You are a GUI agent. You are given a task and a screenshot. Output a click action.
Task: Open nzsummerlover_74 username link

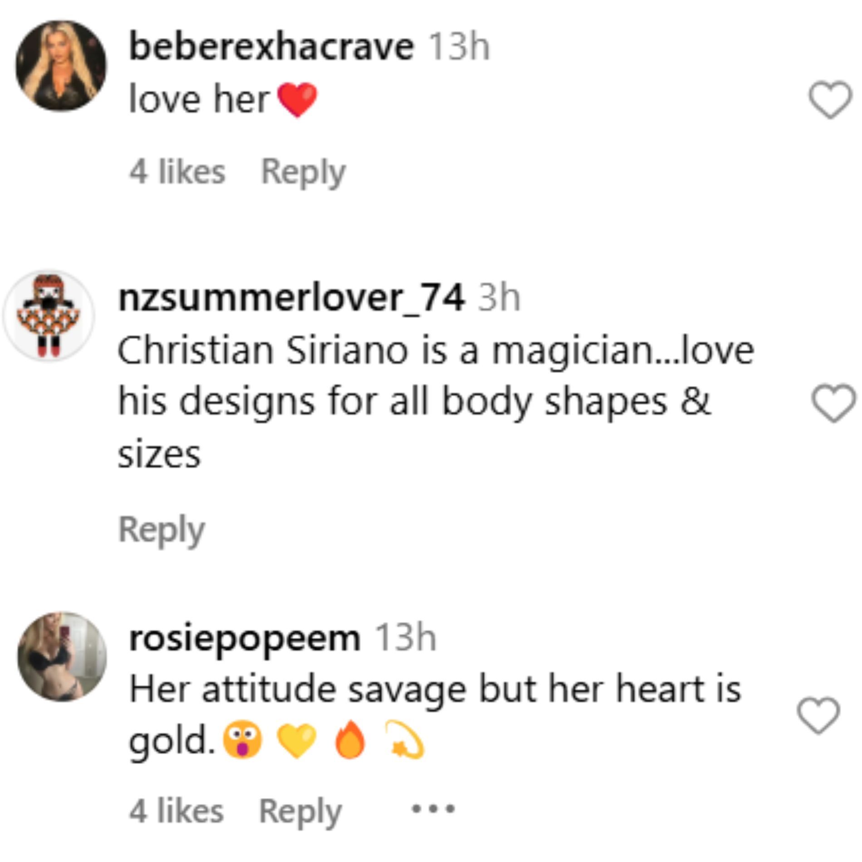[x=291, y=298]
